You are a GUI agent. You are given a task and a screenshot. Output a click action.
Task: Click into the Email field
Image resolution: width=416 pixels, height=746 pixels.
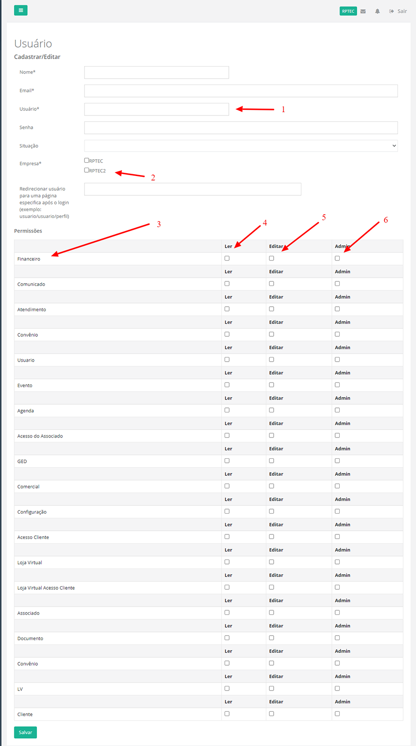[241, 91]
